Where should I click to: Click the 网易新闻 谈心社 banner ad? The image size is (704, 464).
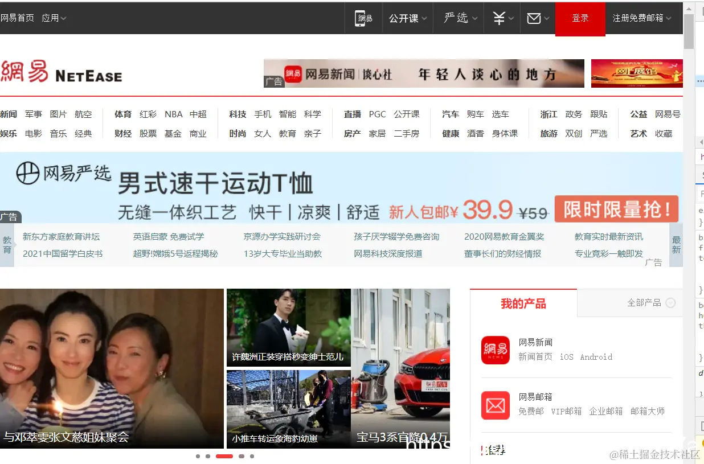click(424, 73)
